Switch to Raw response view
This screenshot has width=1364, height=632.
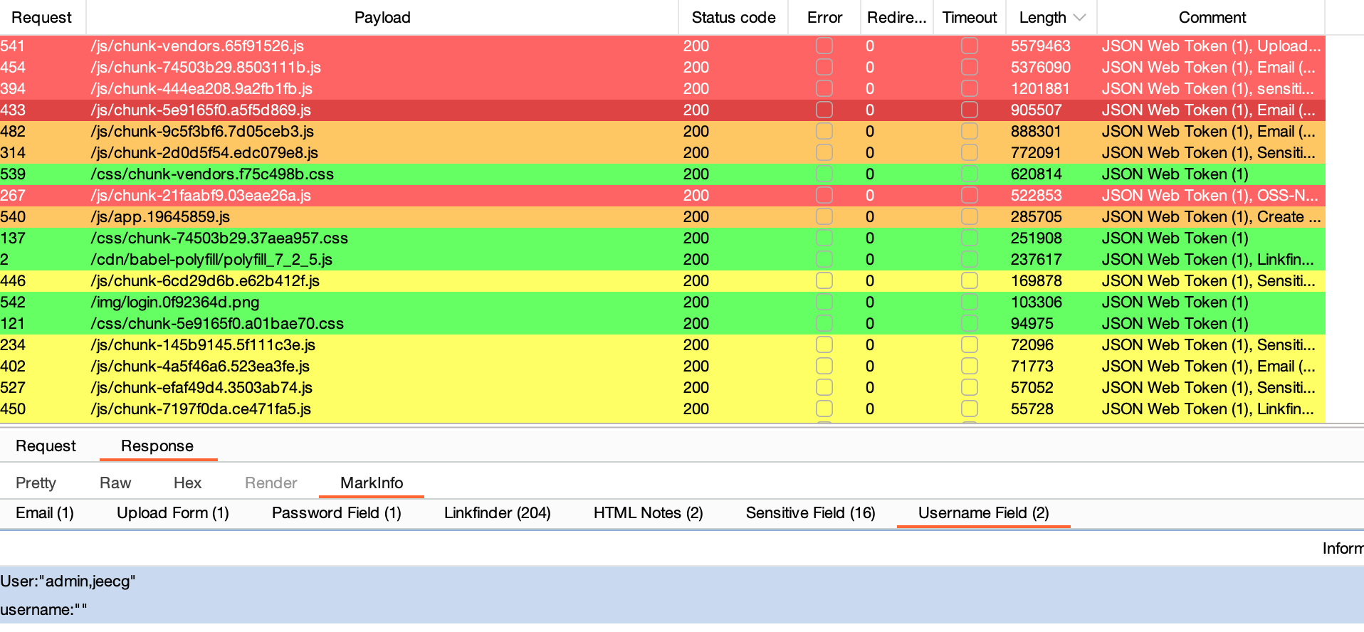pyautogui.click(x=115, y=483)
